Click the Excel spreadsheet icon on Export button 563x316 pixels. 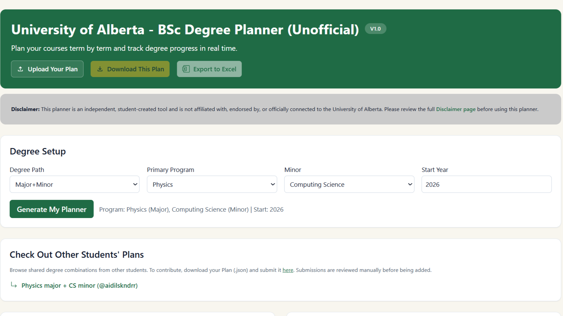(185, 69)
